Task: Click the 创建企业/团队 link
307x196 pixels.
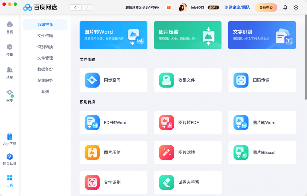Action: click(237, 7)
